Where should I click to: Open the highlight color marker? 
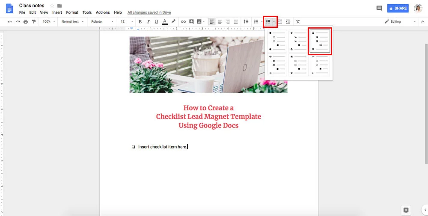pyautogui.click(x=173, y=21)
